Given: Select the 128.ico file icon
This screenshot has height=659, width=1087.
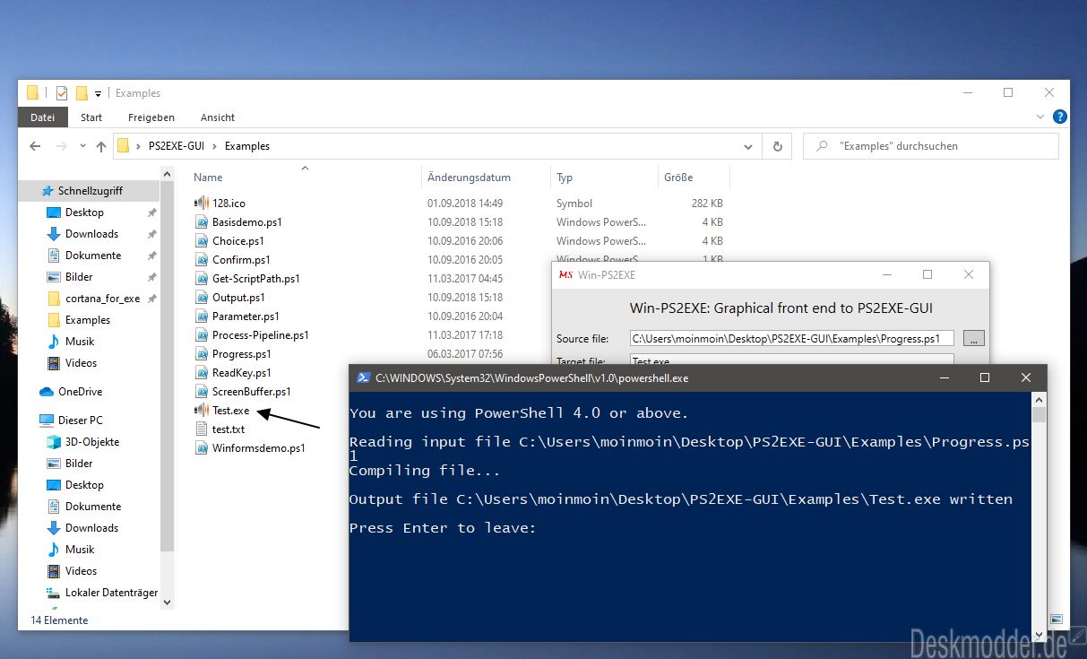Looking at the screenshot, I should click(x=201, y=204).
